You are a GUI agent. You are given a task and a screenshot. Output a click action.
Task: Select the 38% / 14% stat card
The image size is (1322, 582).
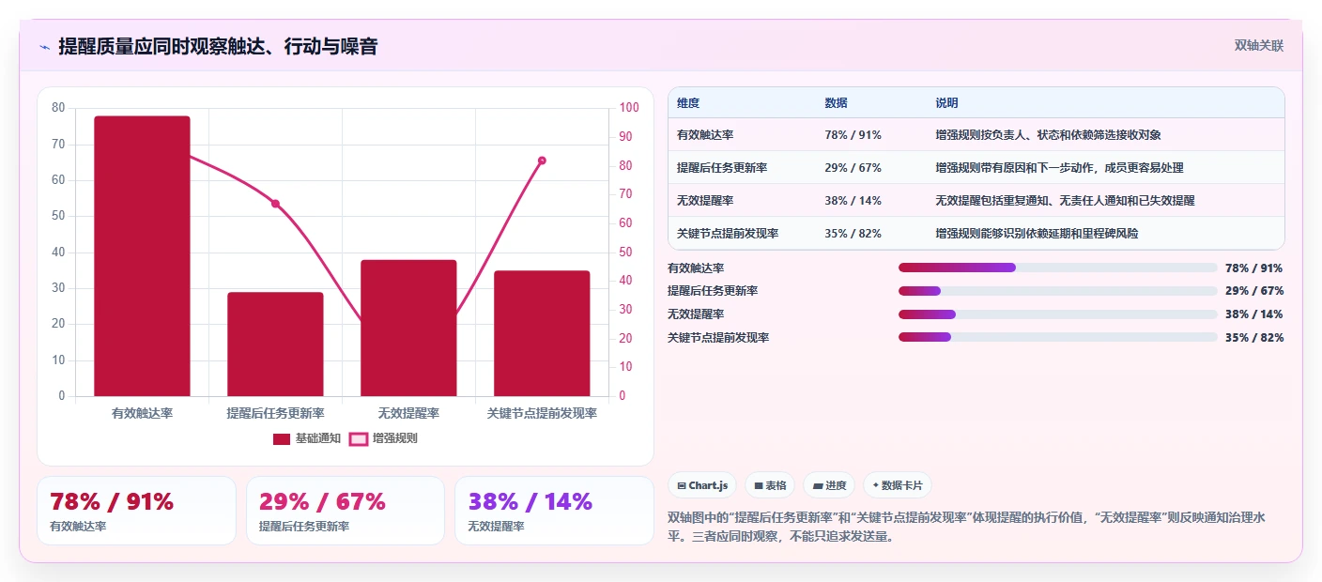pos(554,511)
